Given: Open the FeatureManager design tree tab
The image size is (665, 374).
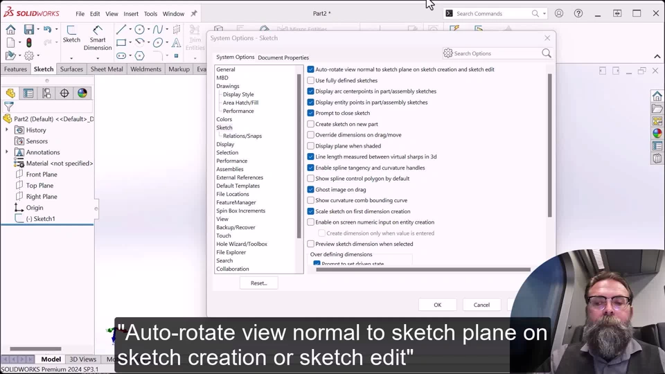Looking at the screenshot, I should [x=10, y=93].
